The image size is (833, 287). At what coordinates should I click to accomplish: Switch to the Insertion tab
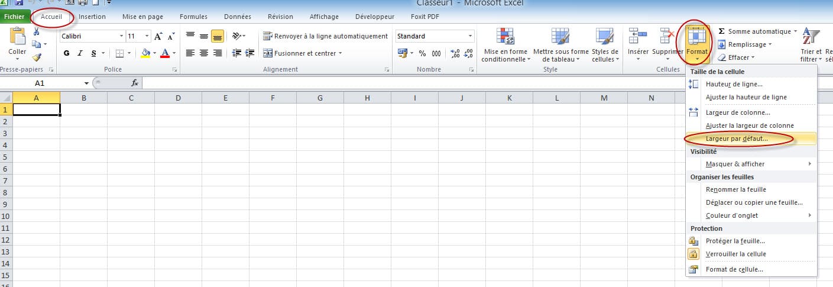[x=92, y=17]
